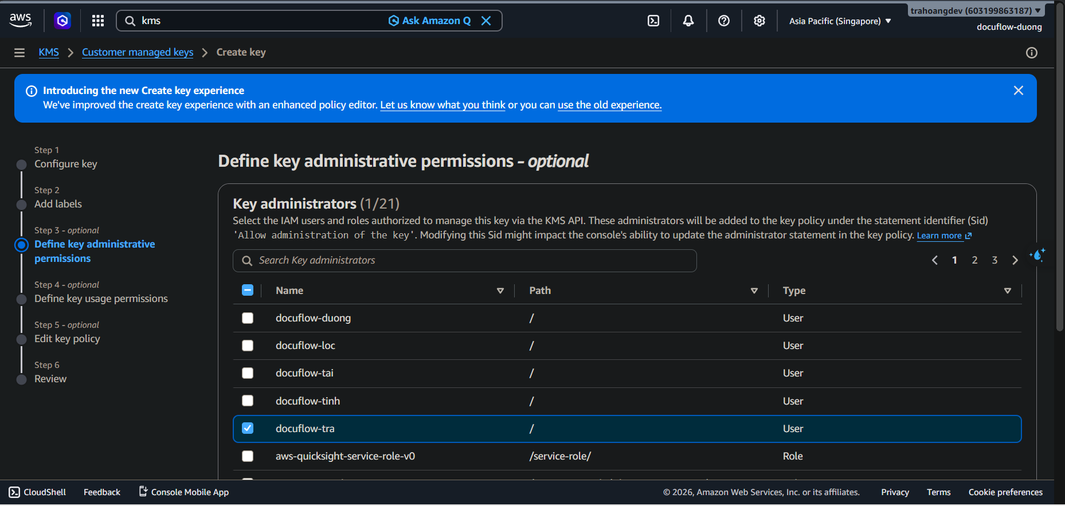Click the info icon in the blue banner

click(32, 91)
